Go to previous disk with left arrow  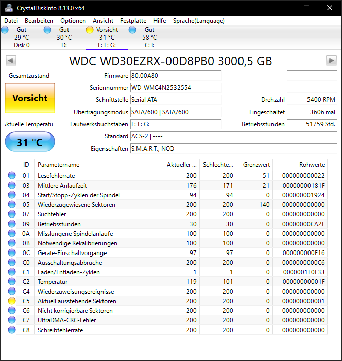(x=11, y=60)
